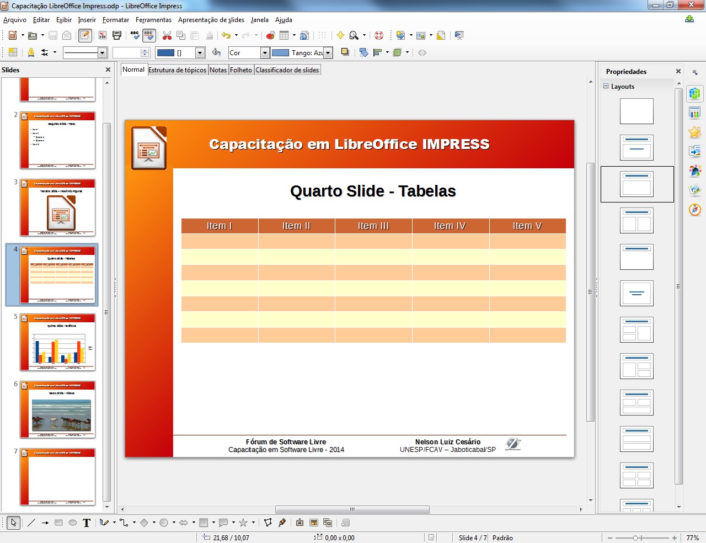Viewport: 706px width, 543px height.
Task: Open Line color dropdown arrow
Action: pyautogui.click(x=200, y=52)
